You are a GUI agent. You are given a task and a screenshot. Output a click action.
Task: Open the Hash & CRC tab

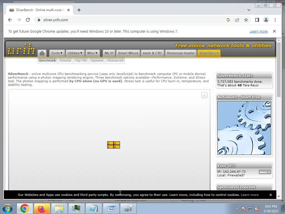(x=153, y=53)
